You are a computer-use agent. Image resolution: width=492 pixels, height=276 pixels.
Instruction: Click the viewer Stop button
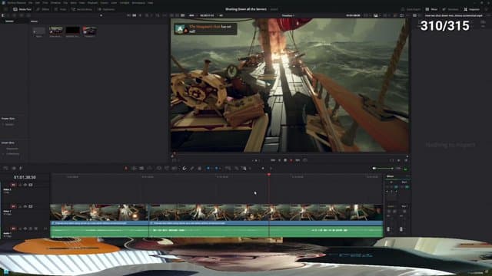(285, 160)
